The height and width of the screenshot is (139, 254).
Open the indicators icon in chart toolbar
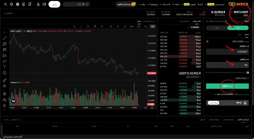[88, 26]
